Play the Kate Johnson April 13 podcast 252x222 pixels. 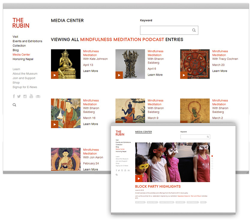coord(55,75)
